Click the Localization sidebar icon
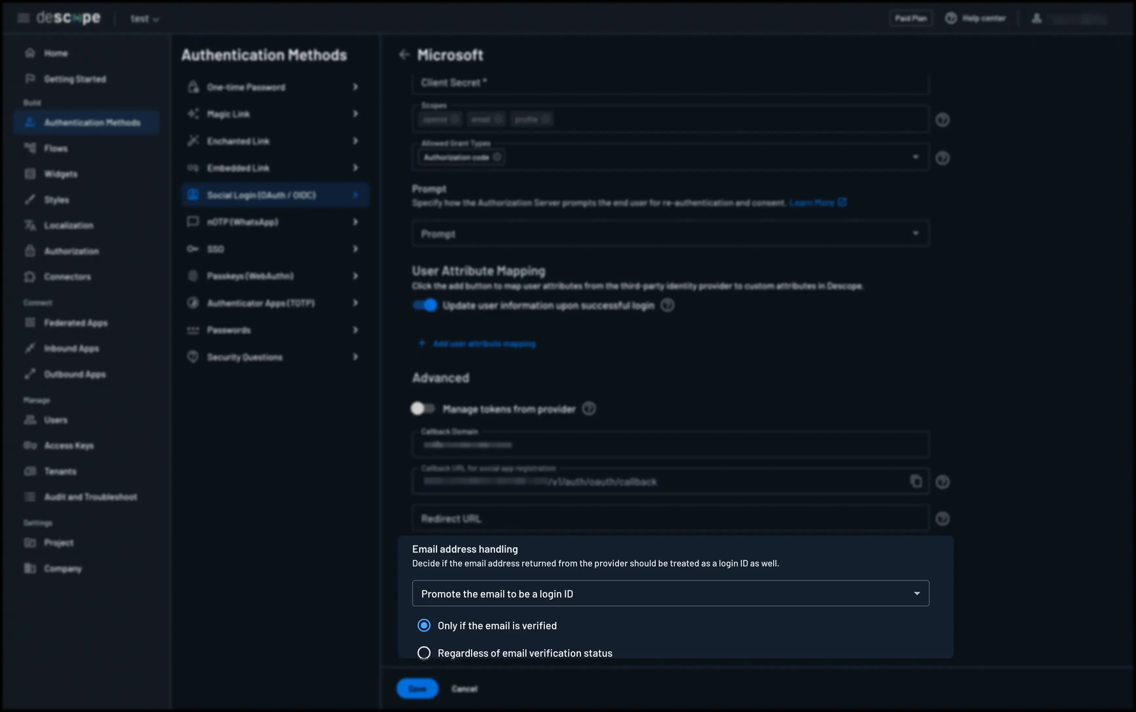The image size is (1136, 712). 30,225
